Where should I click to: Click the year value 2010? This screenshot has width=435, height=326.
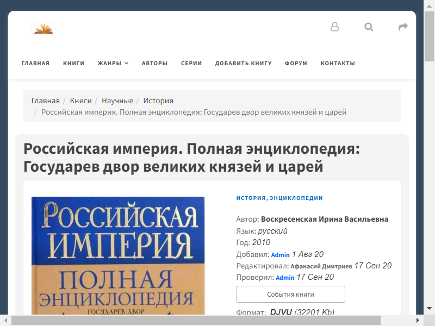click(261, 242)
